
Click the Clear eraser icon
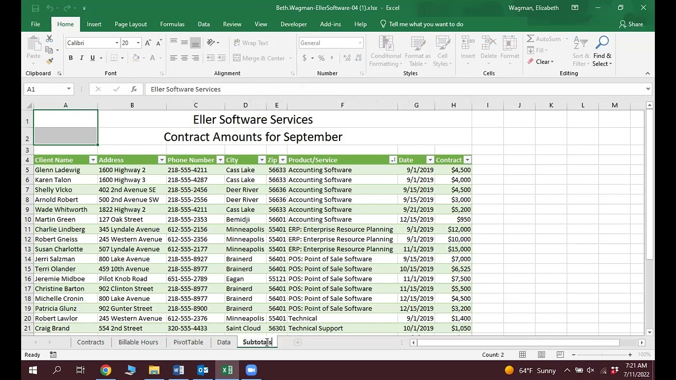pos(531,62)
